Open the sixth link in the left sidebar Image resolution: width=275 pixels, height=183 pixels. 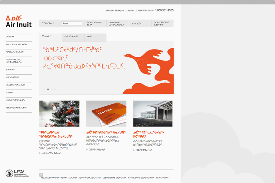click(x=13, y=77)
